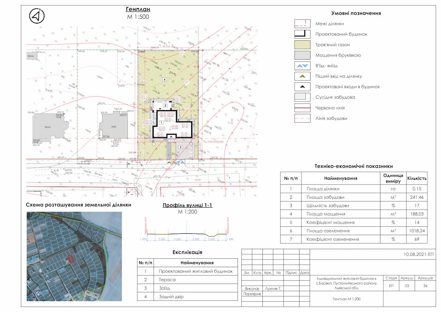Click the olive Піший вхід triangle legend icon
The height and width of the screenshot is (312, 441).
(303, 76)
